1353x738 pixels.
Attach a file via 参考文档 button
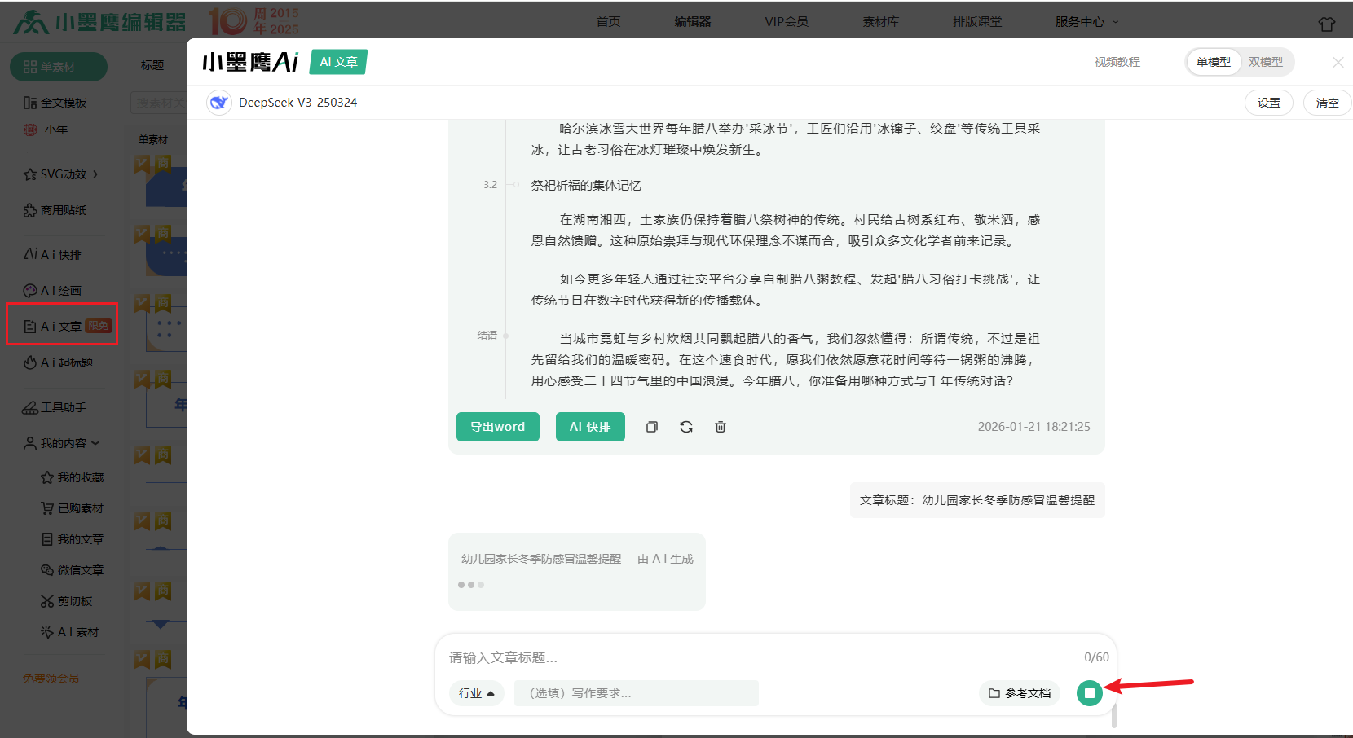1019,693
